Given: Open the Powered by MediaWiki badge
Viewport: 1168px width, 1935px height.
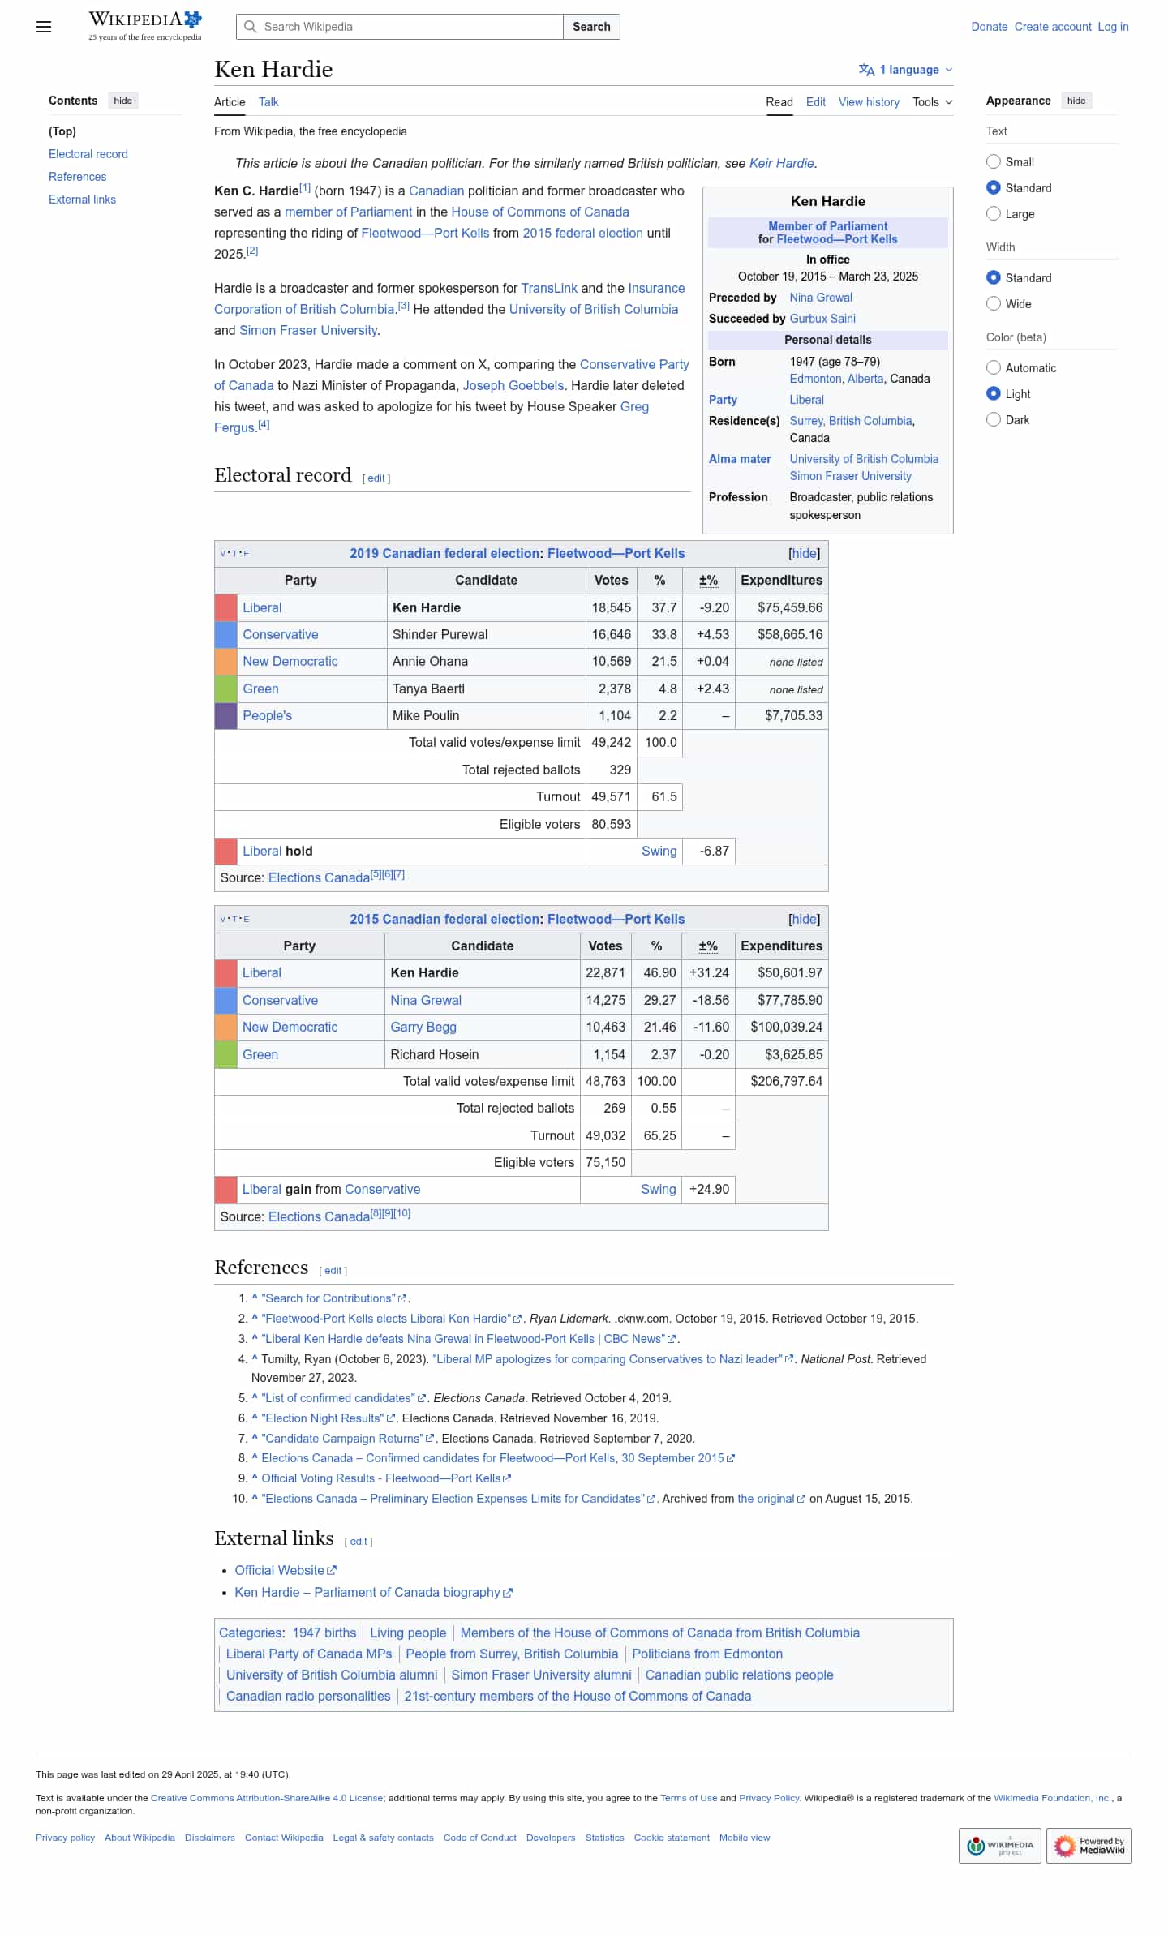Looking at the screenshot, I should (1089, 1846).
